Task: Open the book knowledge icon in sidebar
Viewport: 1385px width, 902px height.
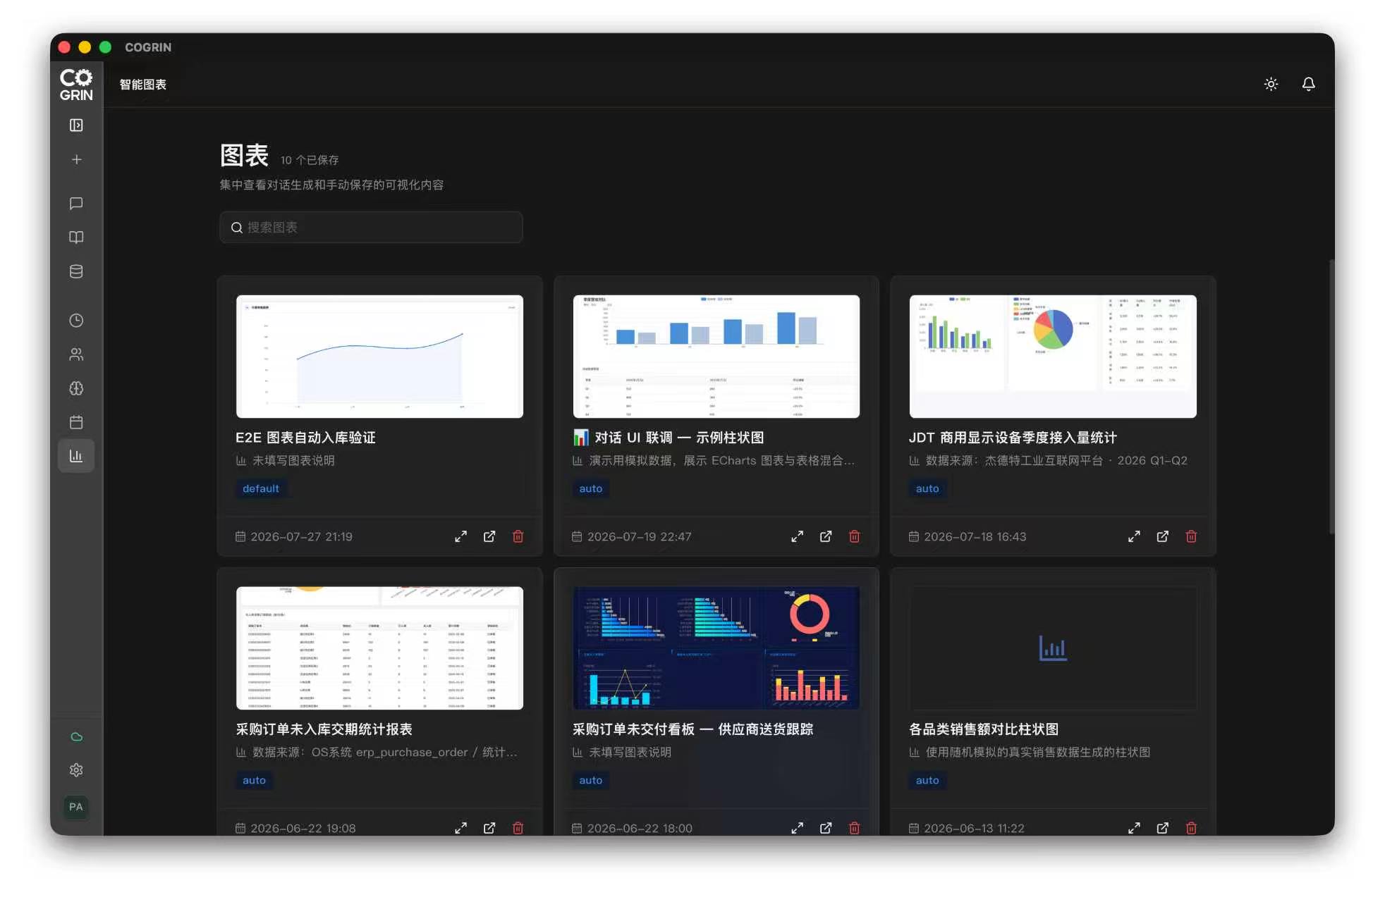Action: 76,237
